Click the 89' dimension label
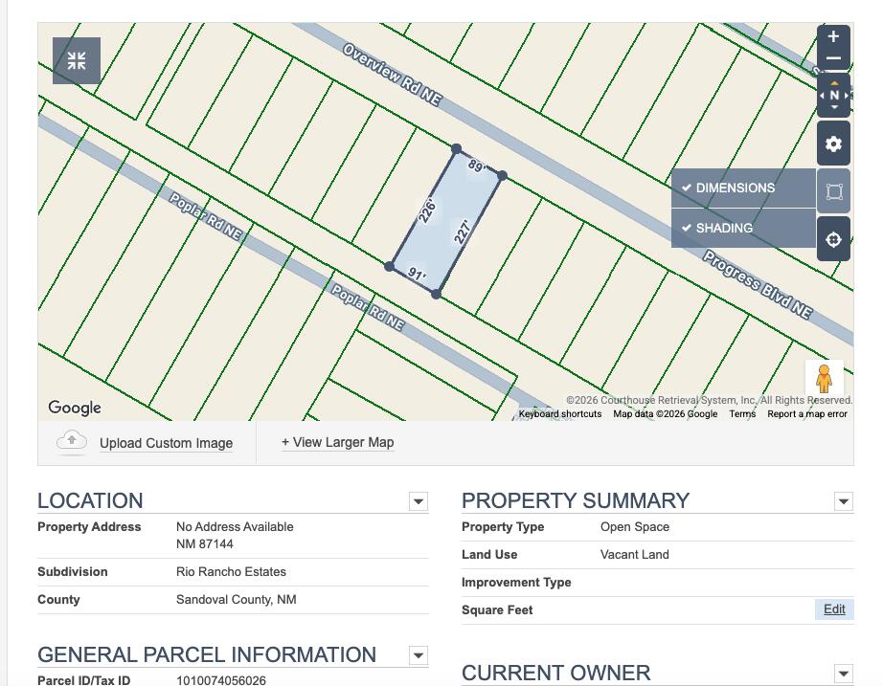Image resolution: width=883 pixels, height=686 pixels. (x=476, y=166)
